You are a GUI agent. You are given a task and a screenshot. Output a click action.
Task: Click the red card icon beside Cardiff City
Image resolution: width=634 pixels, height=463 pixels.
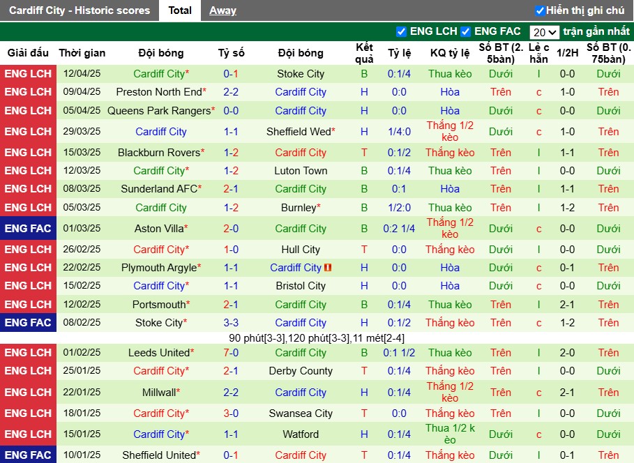tap(328, 268)
